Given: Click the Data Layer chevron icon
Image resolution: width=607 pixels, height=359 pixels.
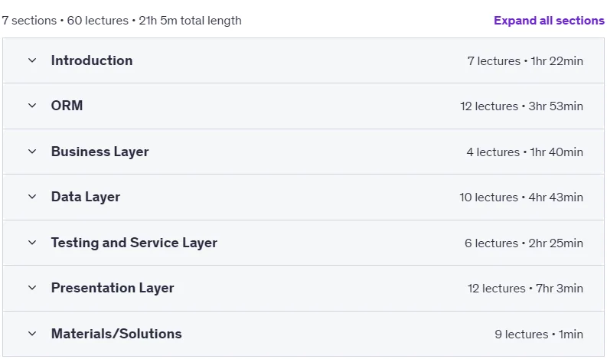Looking at the screenshot, I should [x=32, y=197].
